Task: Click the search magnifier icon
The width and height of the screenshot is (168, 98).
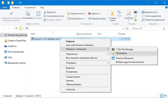Action: [164, 28]
